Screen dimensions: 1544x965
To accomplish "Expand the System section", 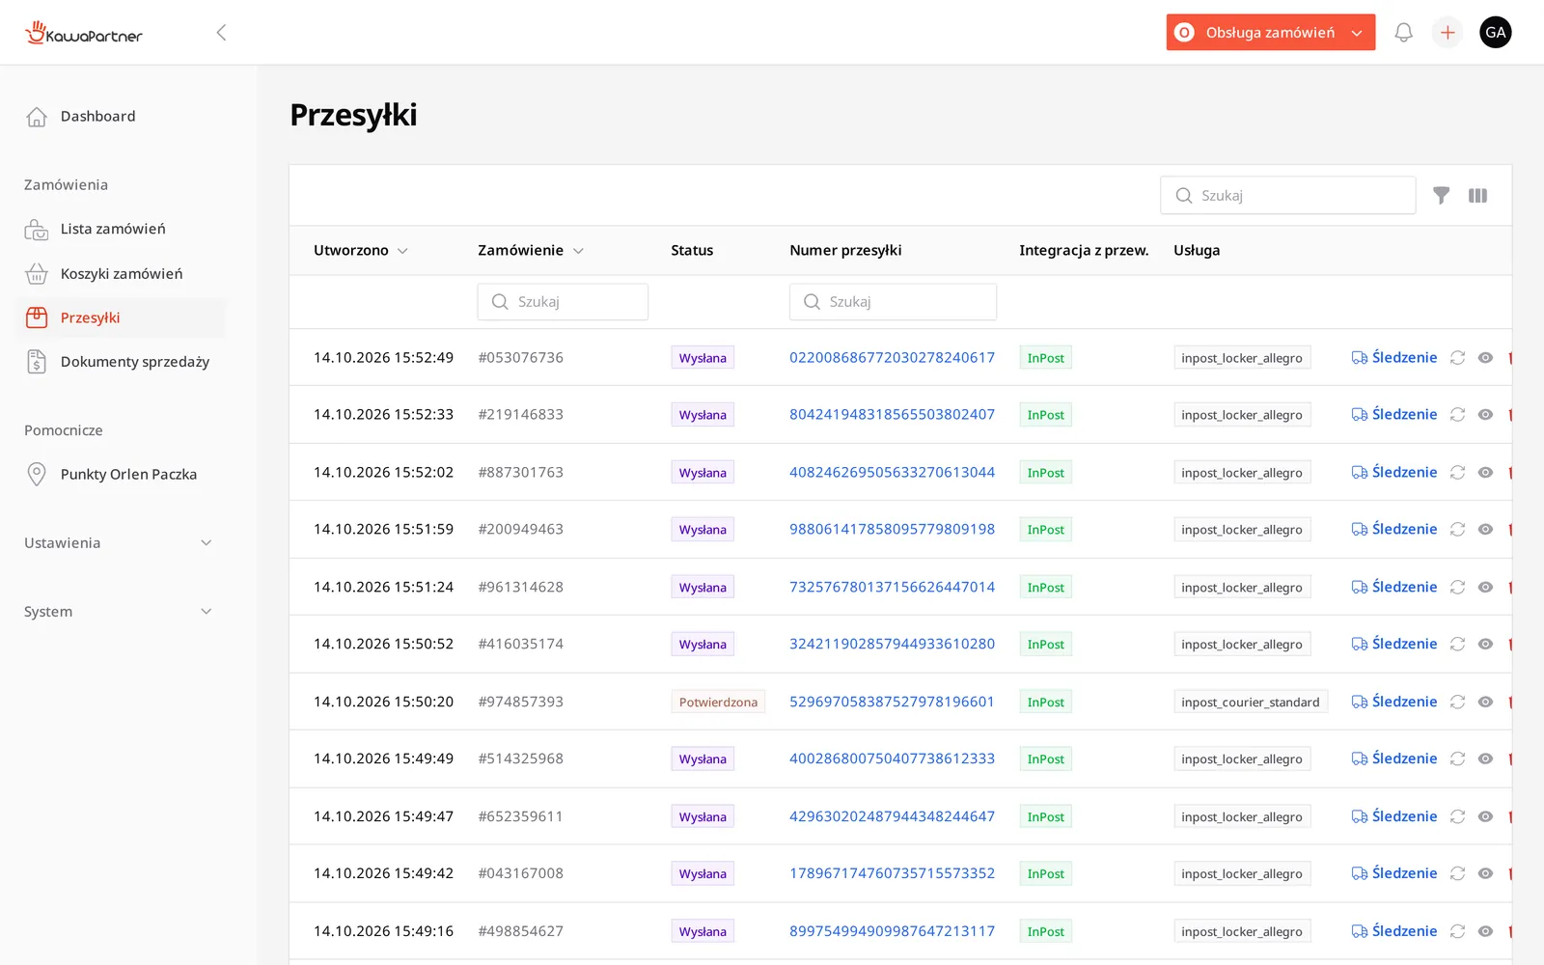I will pos(118,612).
